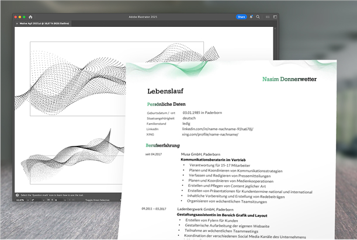The height and width of the screenshot is (240, 357).
Task: Open the search magnifier in the title bar
Action: click(x=258, y=17)
